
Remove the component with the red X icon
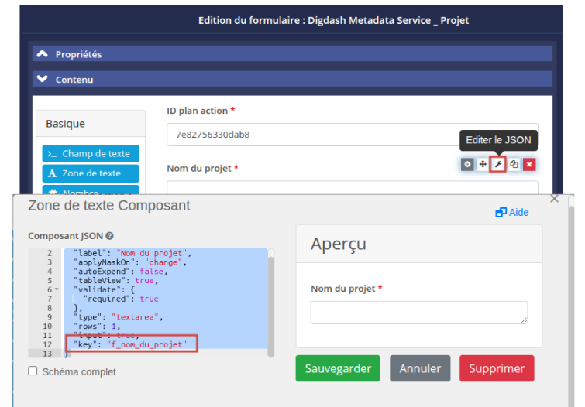click(529, 164)
